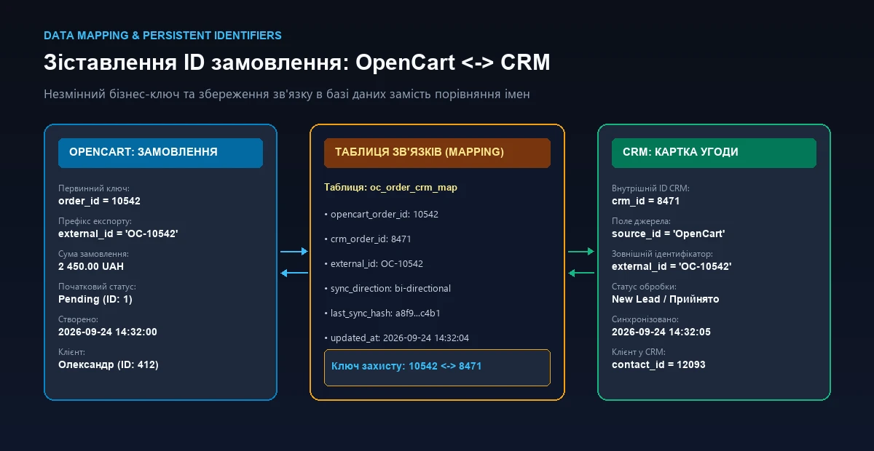Select the 'crm_id = 8471' value
The image size is (874, 451).
645,201
